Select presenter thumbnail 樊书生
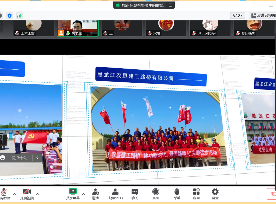 78,28
